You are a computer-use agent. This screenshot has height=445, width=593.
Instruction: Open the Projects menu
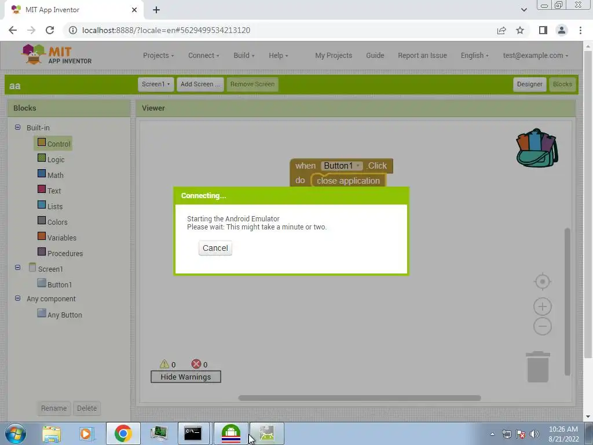[159, 55]
